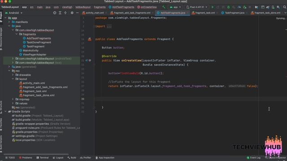Expand the manifests folder
This screenshot has height=161, width=287.
tap(9, 22)
